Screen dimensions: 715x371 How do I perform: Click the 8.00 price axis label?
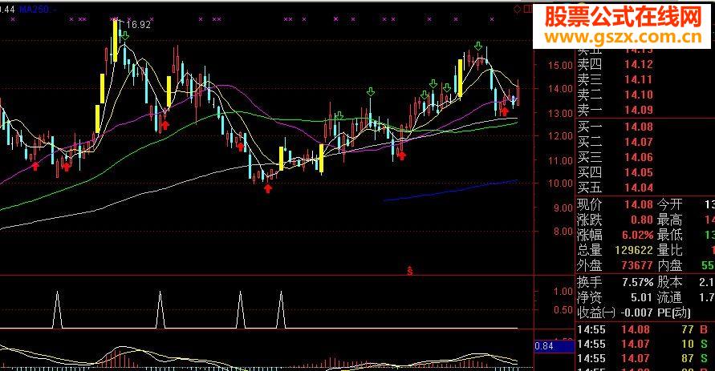(x=563, y=232)
